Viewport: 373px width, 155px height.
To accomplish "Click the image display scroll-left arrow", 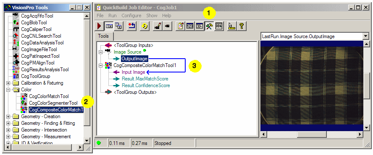I will (263, 134).
